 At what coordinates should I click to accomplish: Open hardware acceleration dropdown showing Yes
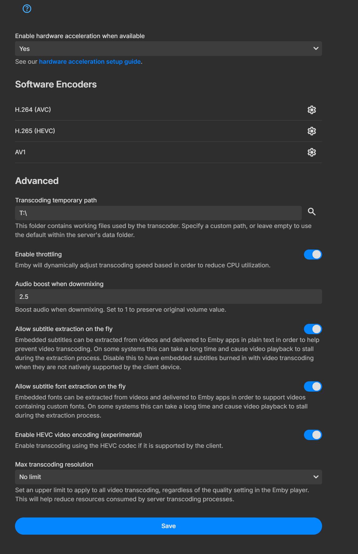click(168, 49)
